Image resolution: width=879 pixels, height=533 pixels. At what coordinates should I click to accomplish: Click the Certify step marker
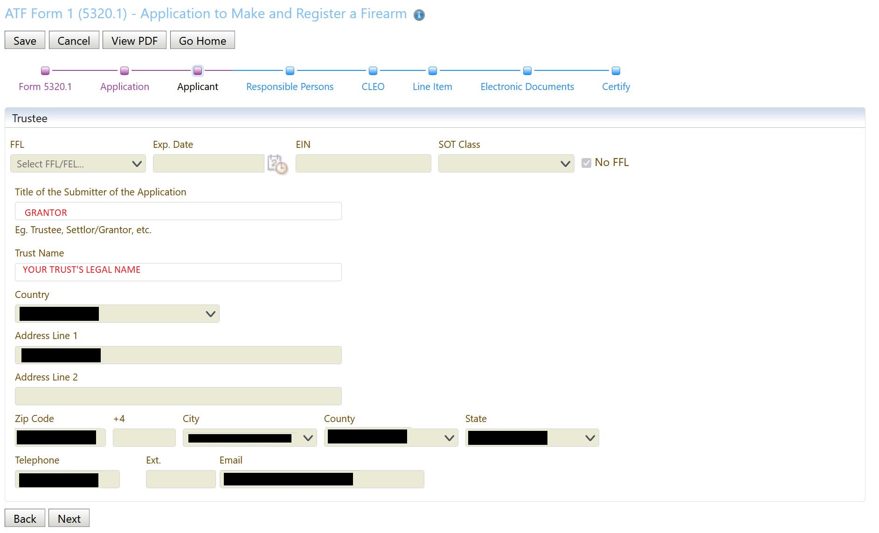click(x=616, y=71)
